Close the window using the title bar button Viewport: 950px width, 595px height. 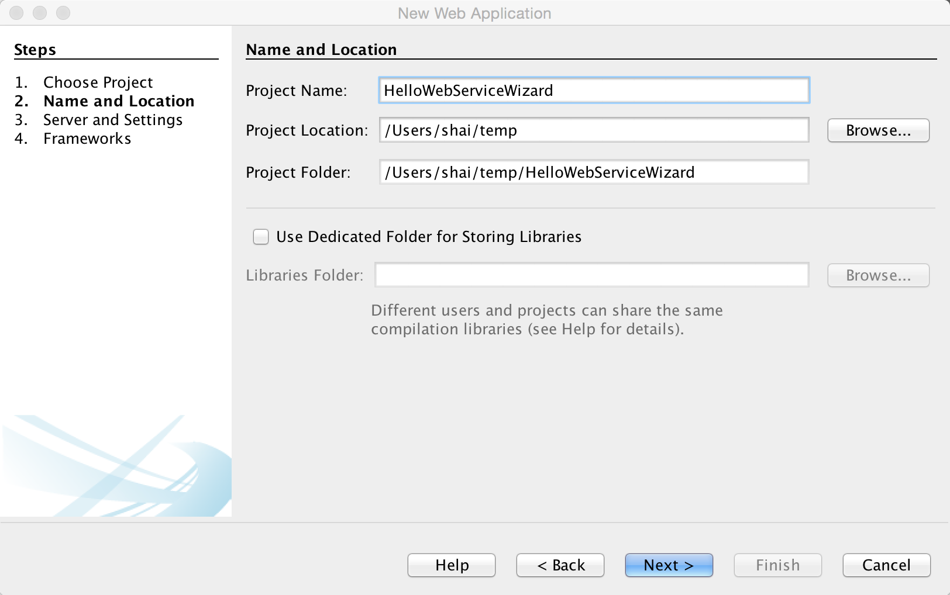16,13
